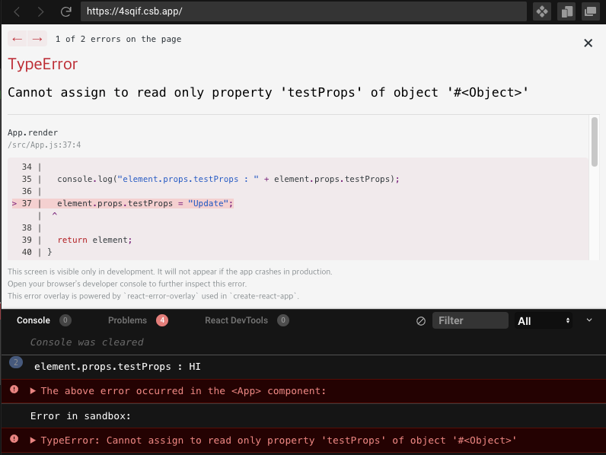The width and height of the screenshot is (606, 455).
Task: Click the 'Error in sandbox:' log line
Action: point(81,416)
